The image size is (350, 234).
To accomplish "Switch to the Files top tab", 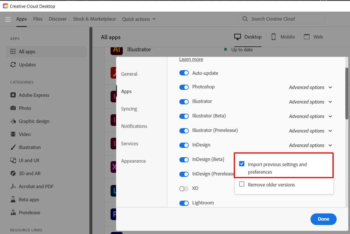I will pos(38,19).
